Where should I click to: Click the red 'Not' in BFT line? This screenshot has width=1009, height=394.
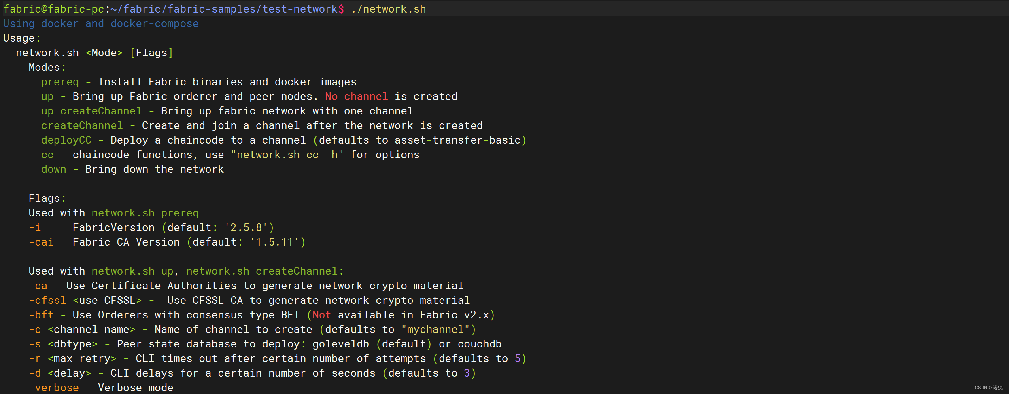click(322, 315)
